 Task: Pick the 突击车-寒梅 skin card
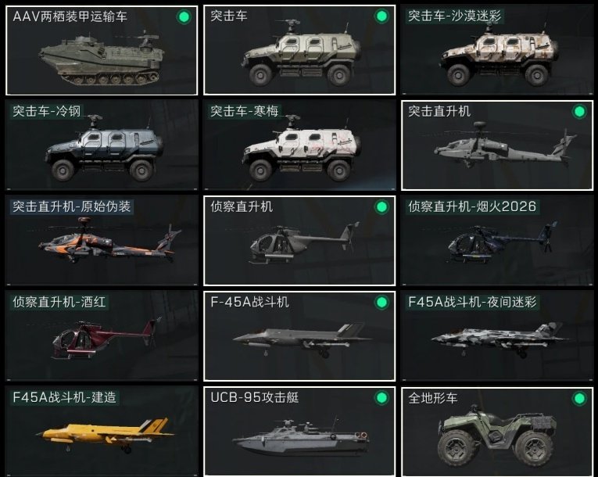click(x=299, y=145)
